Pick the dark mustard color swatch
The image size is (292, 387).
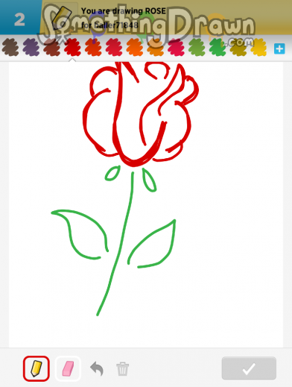tap(238, 47)
